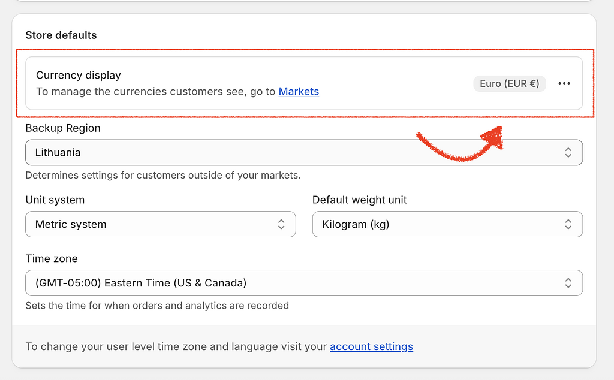Click the orders and analytics time helper text
Screen dimensions: 614x380
[x=157, y=306]
